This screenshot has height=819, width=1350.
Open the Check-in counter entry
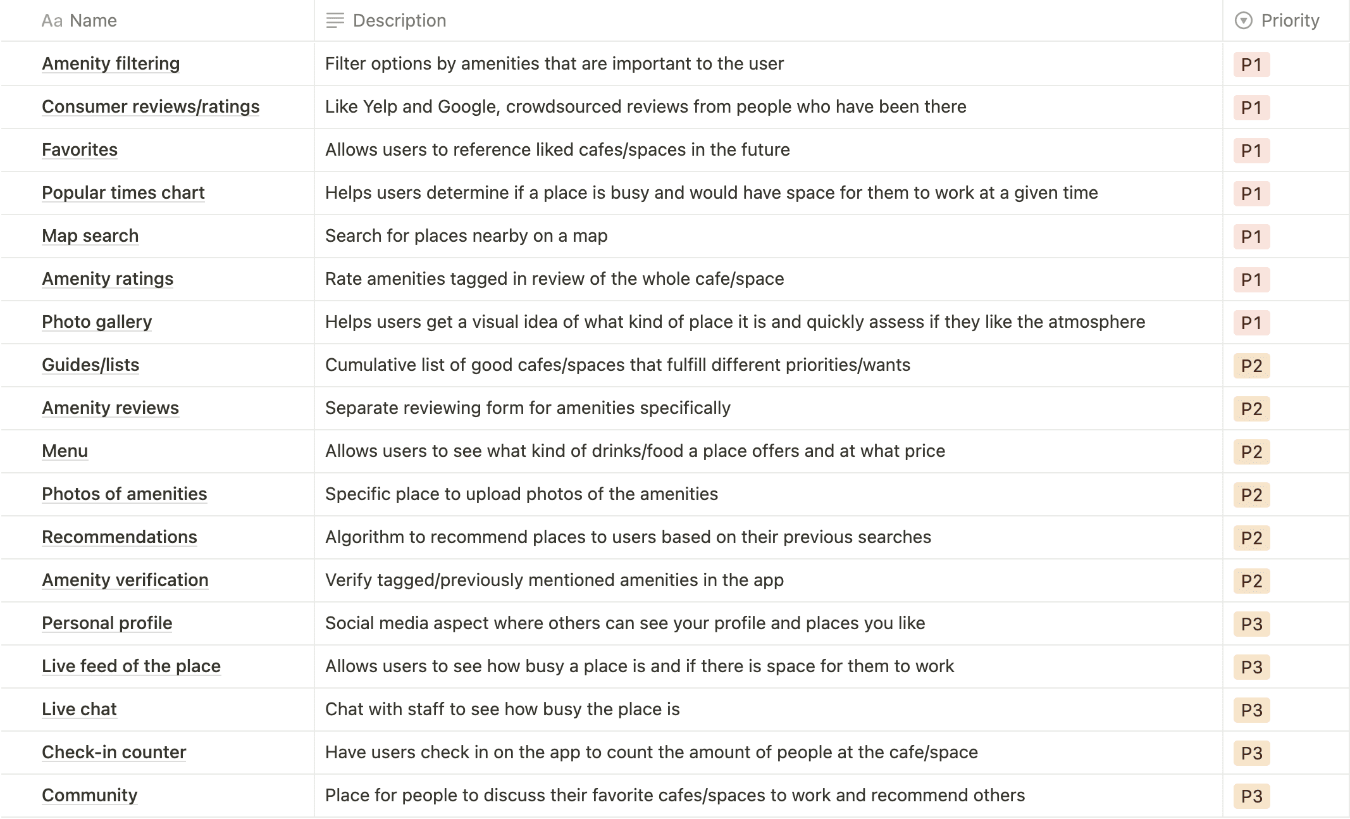114,753
